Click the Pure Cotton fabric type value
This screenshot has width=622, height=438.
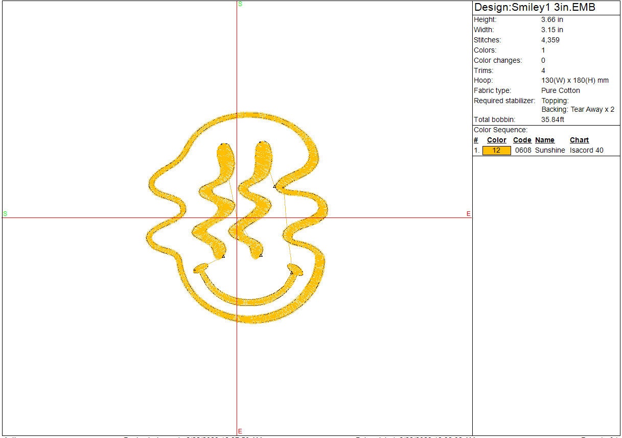click(561, 90)
